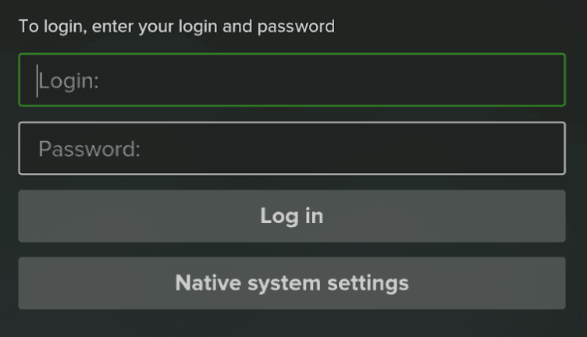Select the first field of the login form
The width and height of the screenshot is (587, 337).
[x=292, y=80]
